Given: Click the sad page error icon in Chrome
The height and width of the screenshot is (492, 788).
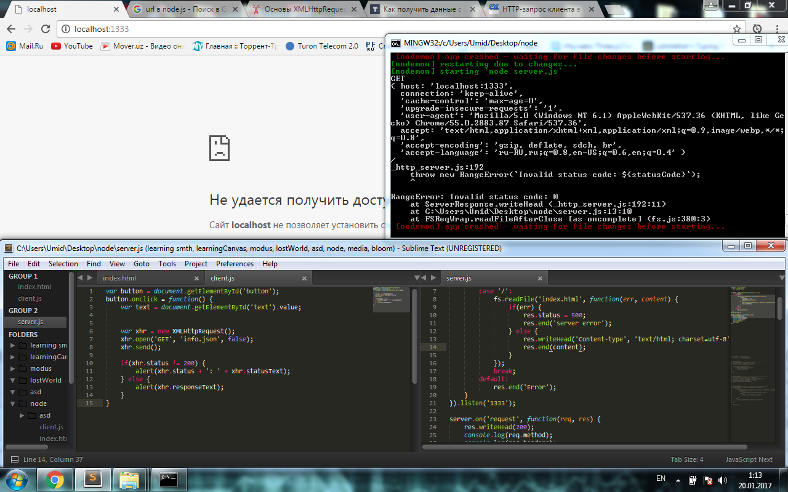Looking at the screenshot, I should point(219,148).
